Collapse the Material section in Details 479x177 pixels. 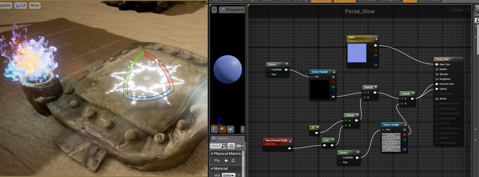(x=212, y=168)
